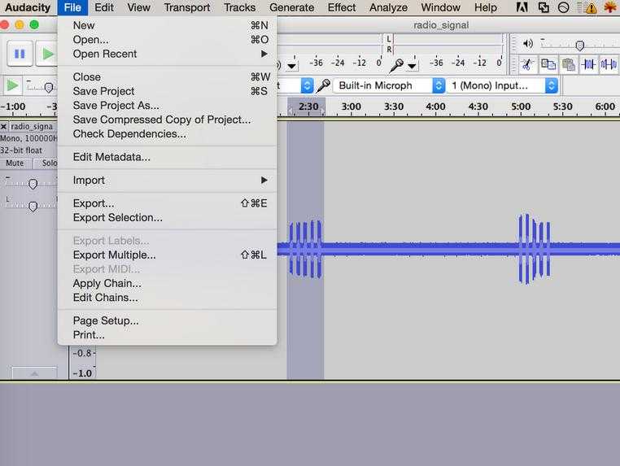Click the Paste icon in edit toolbar
Screen dimensions: 620x466
(x=569, y=64)
